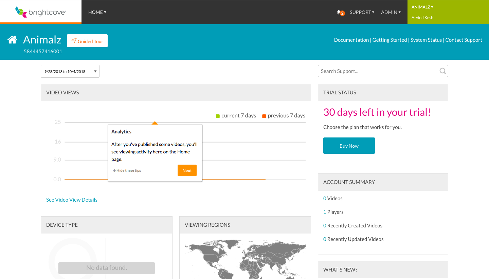489x279 pixels.
Task: Focus the Search Support input field
Action: pos(383,71)
